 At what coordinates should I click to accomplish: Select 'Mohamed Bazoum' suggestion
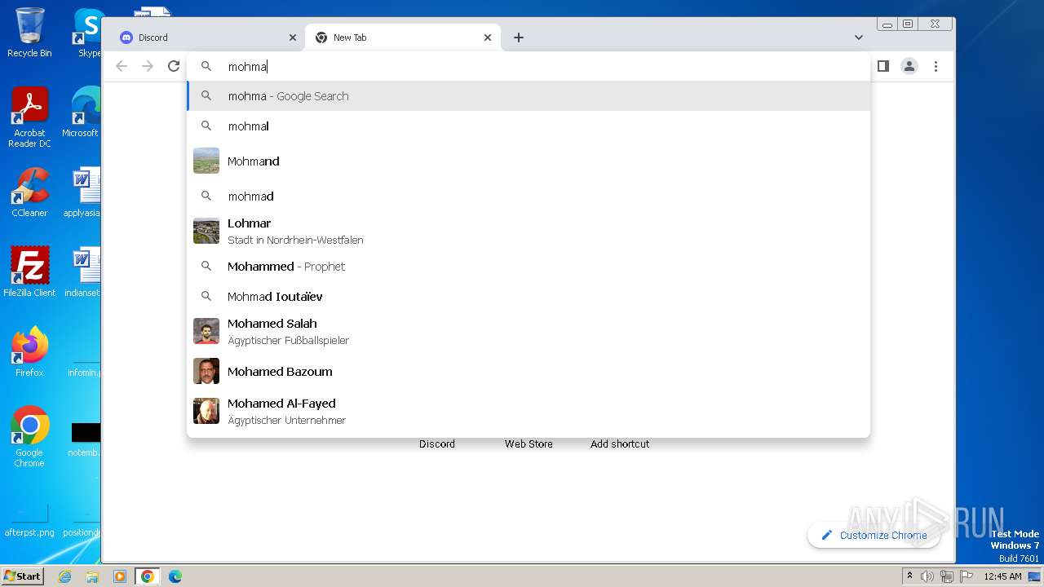529,372
